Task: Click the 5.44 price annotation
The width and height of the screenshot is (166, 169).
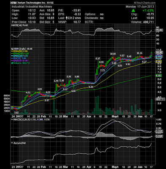Action: 56,81
